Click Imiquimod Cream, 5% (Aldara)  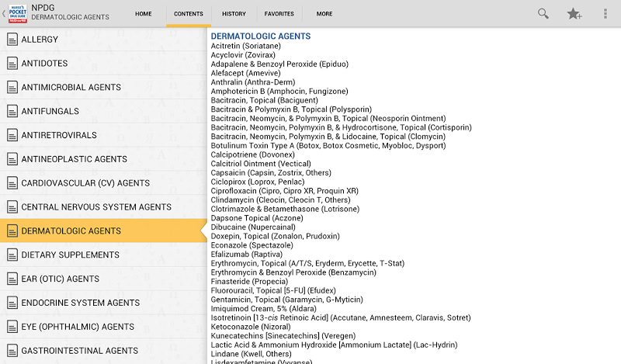(263, 309)
